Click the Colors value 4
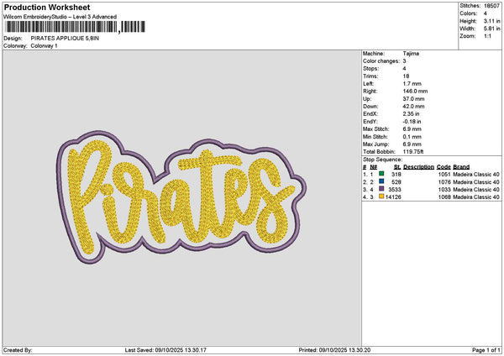The image size is (504, 356). 486,13
